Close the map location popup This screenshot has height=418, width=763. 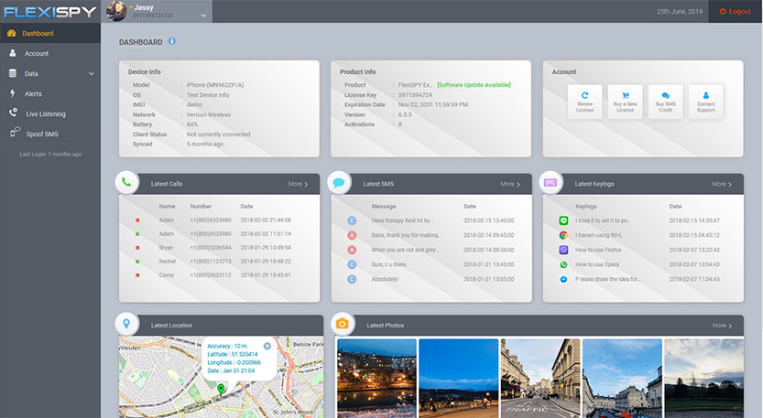[x=267, y=346]
